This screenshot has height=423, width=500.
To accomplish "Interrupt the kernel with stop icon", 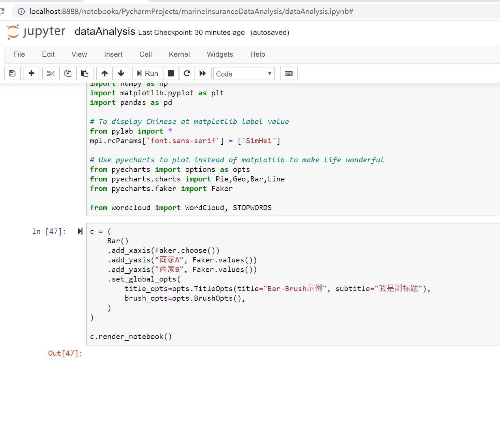I will click(x=171, y=73).
